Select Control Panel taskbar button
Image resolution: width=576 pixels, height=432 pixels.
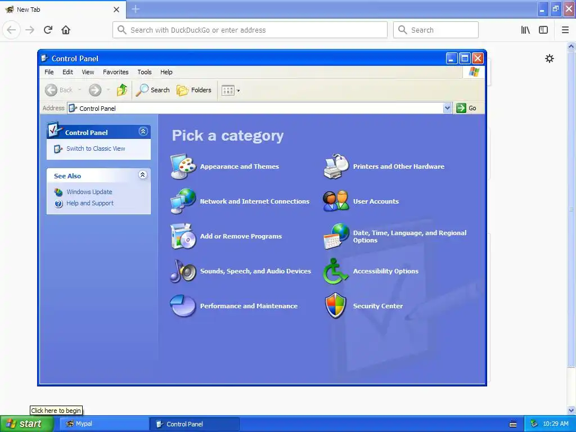[x=195, y=424]
